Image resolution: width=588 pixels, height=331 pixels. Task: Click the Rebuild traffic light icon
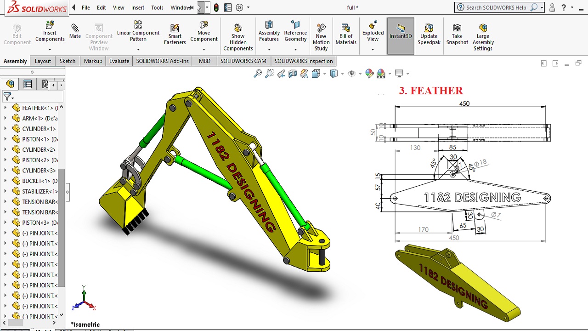pos(216,7)
